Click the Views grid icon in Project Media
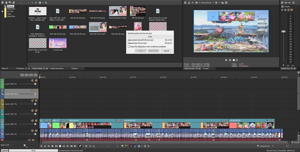300x152 pixels. [x=40, y=3]
